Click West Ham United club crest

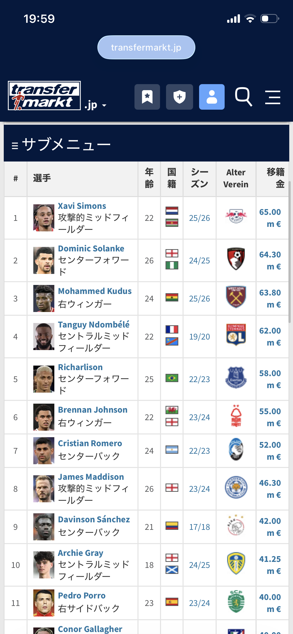click(x=236, y=297)
